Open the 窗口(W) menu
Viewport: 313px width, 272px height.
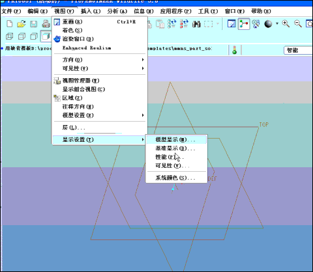click(x=235, y=11)
